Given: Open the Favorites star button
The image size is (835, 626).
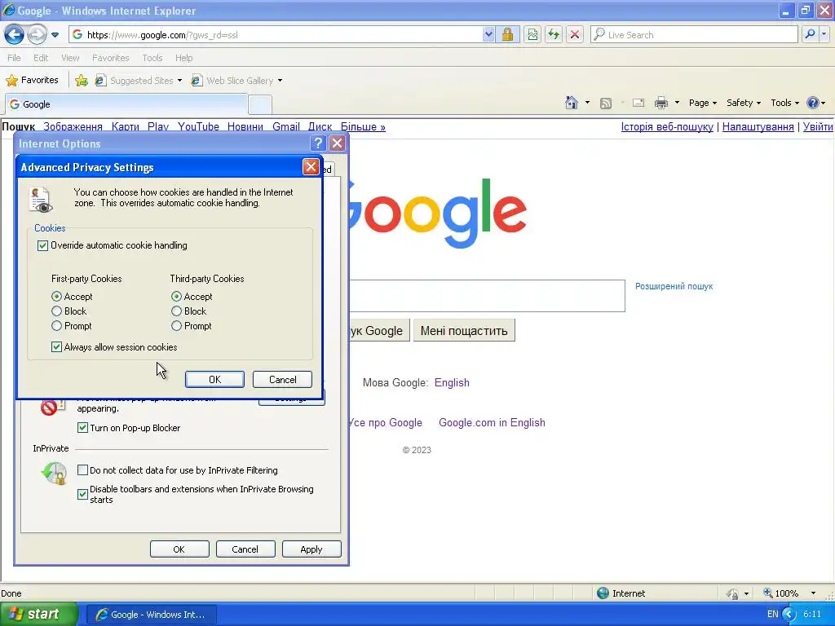Looking at the screenshot, I should (x=32, y=81).
